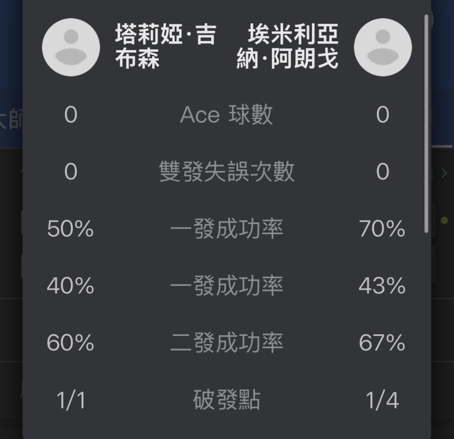Image resolution: width=454 pixels, height=439 pixels.
Task: Click the 1/1 break point value
Action: point(71,400)
